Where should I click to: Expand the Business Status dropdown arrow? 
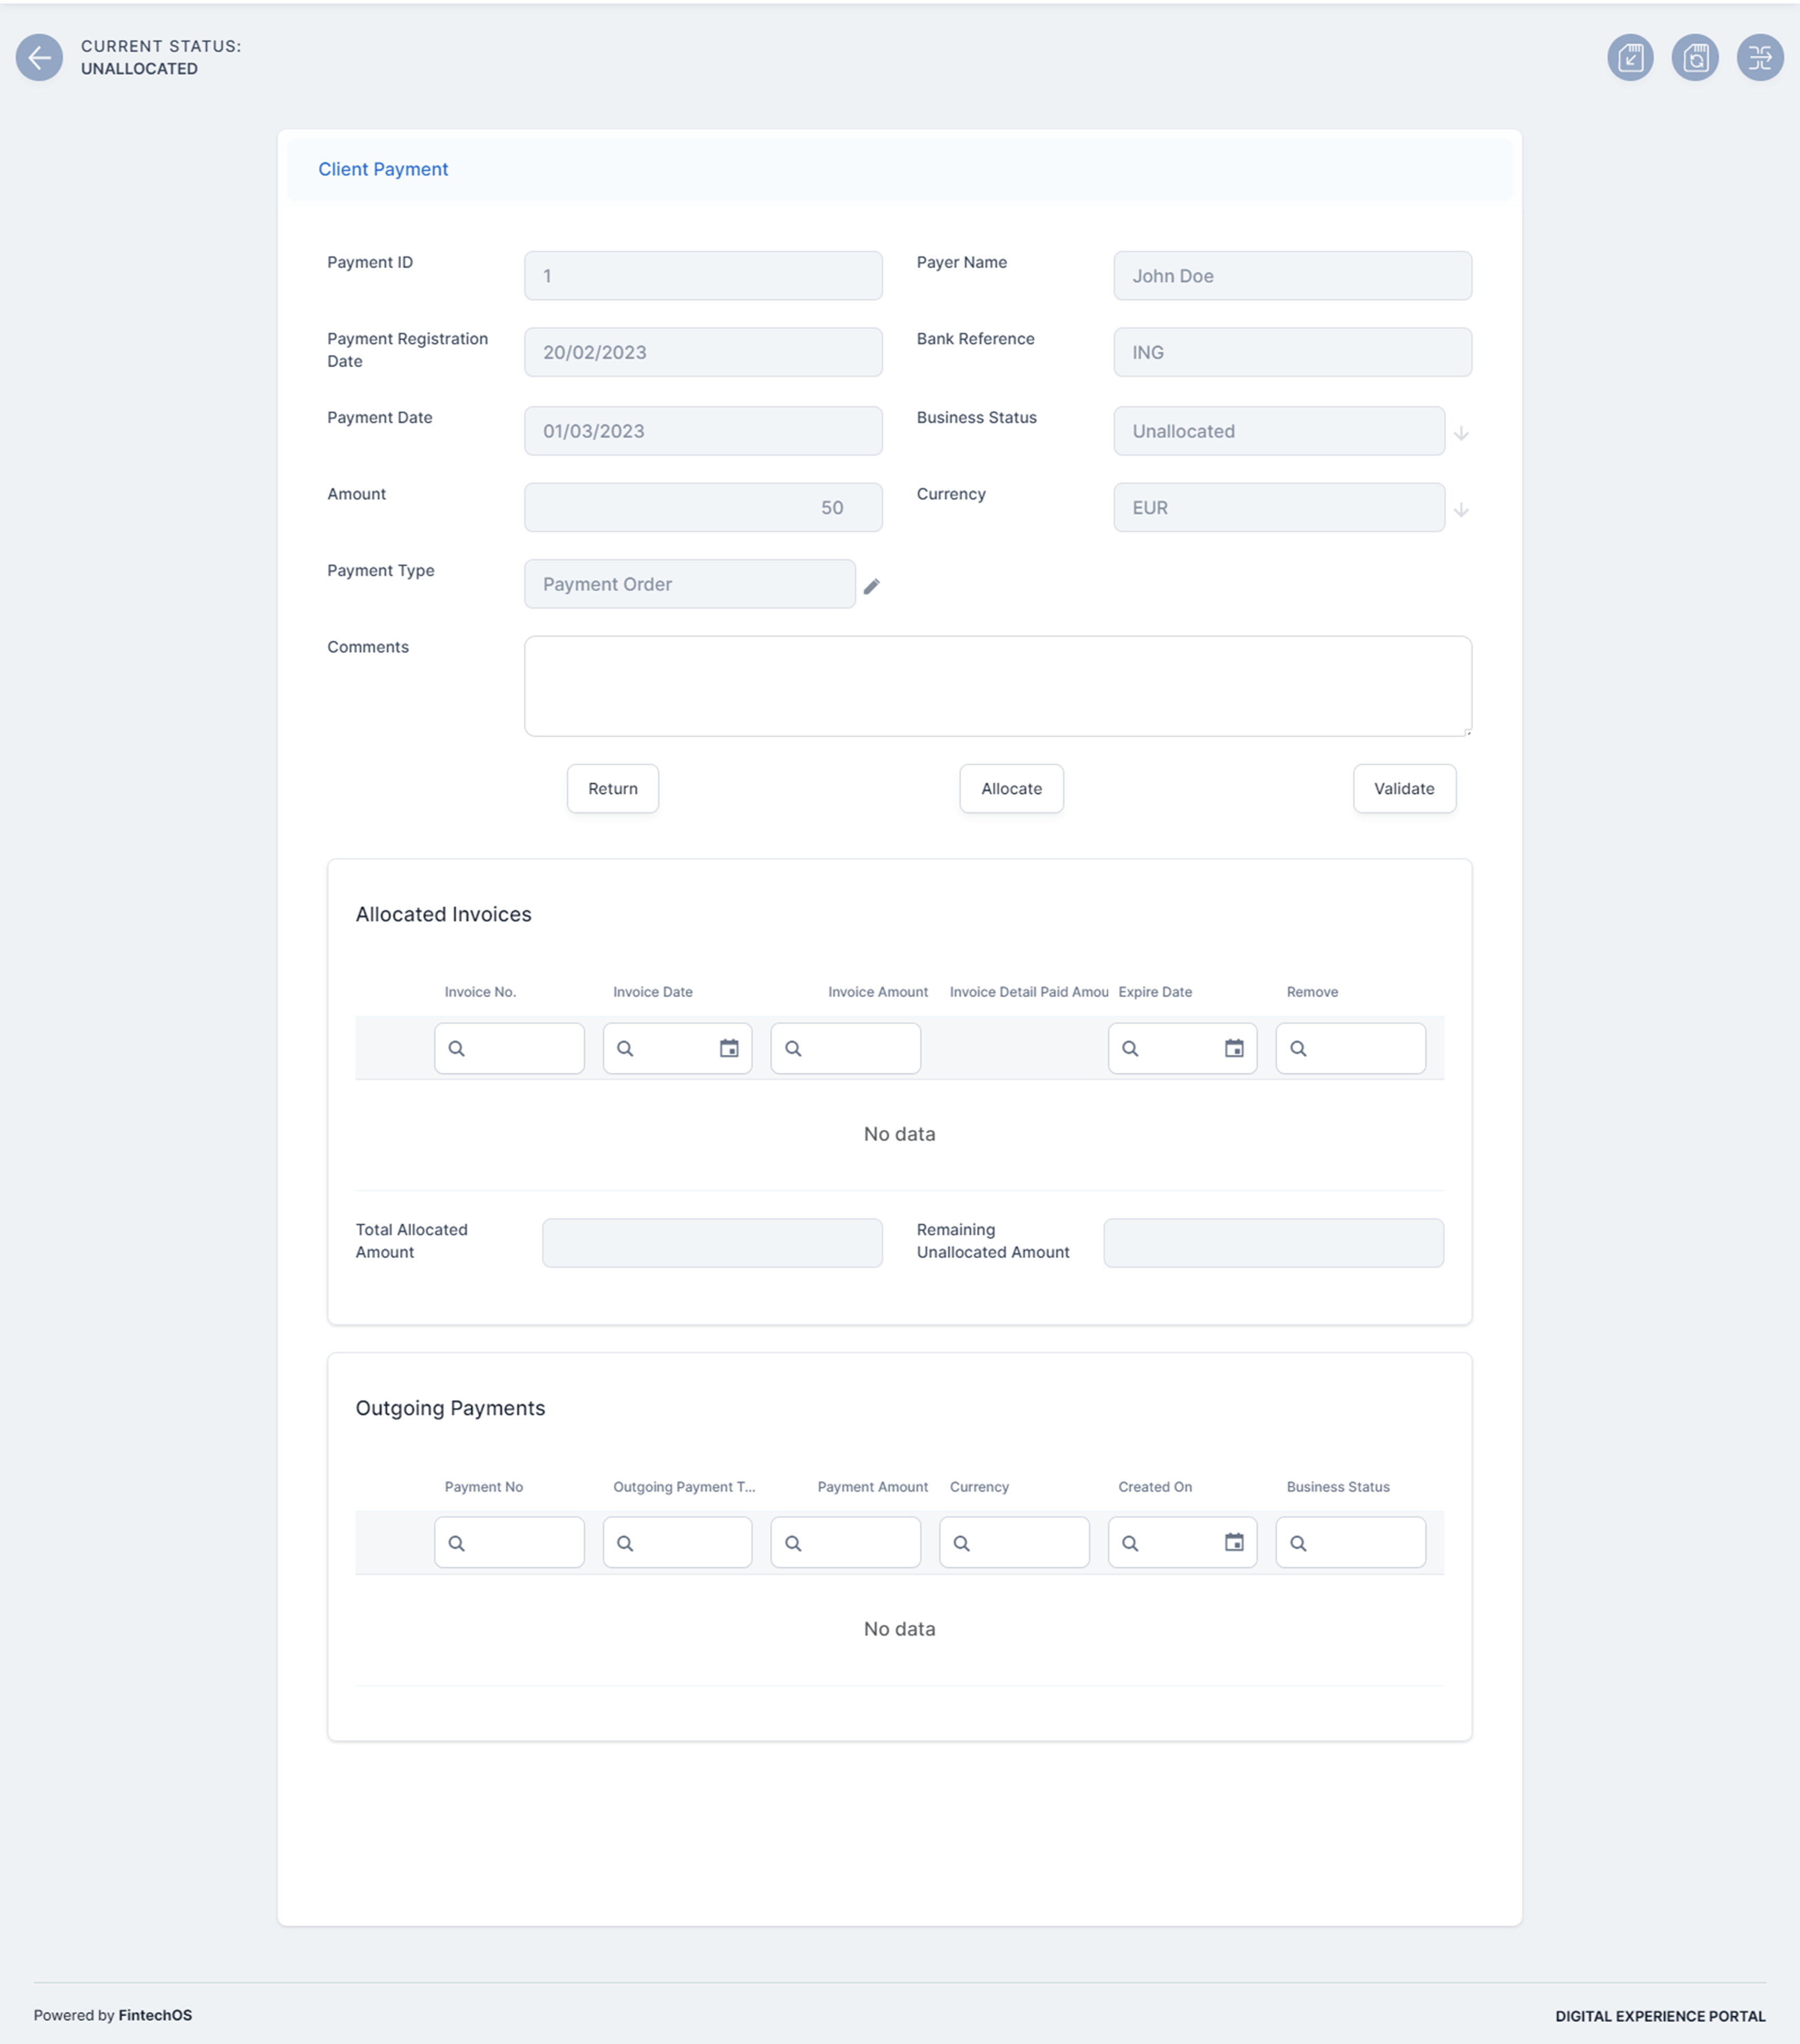[1461, 433]
